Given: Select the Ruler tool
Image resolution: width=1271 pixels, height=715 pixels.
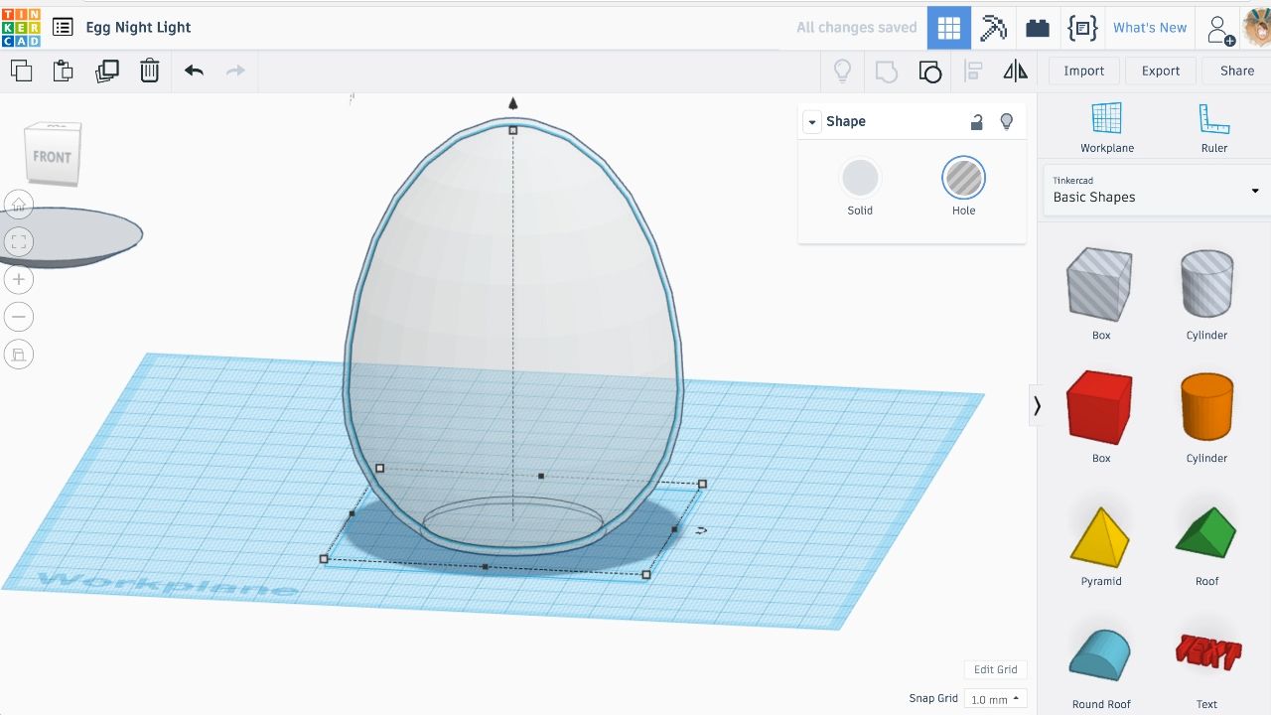Looking at the screenshot, I should pyautogui.click(x=1213, y=127).
